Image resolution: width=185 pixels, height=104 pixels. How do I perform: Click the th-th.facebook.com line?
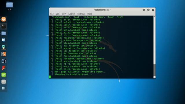click(x=75, y=35)
